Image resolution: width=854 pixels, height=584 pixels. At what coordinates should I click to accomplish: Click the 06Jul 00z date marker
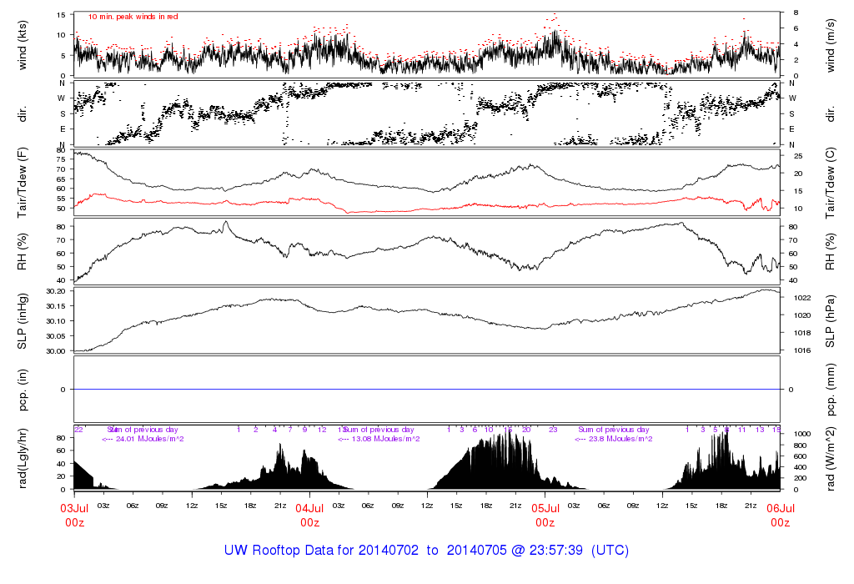tap(780, 515)
